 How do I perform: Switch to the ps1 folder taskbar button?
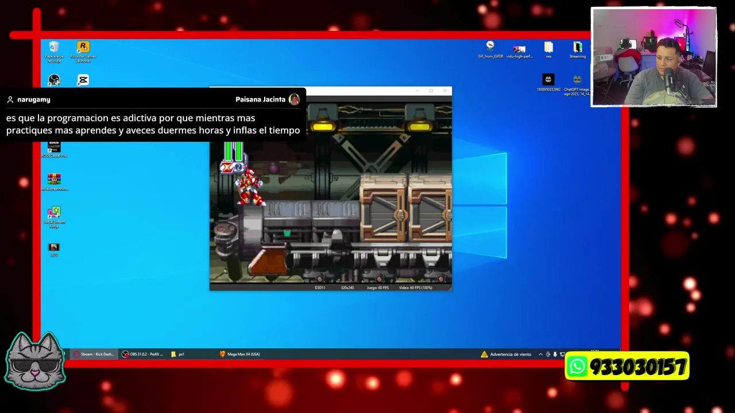tap(178, 354)
